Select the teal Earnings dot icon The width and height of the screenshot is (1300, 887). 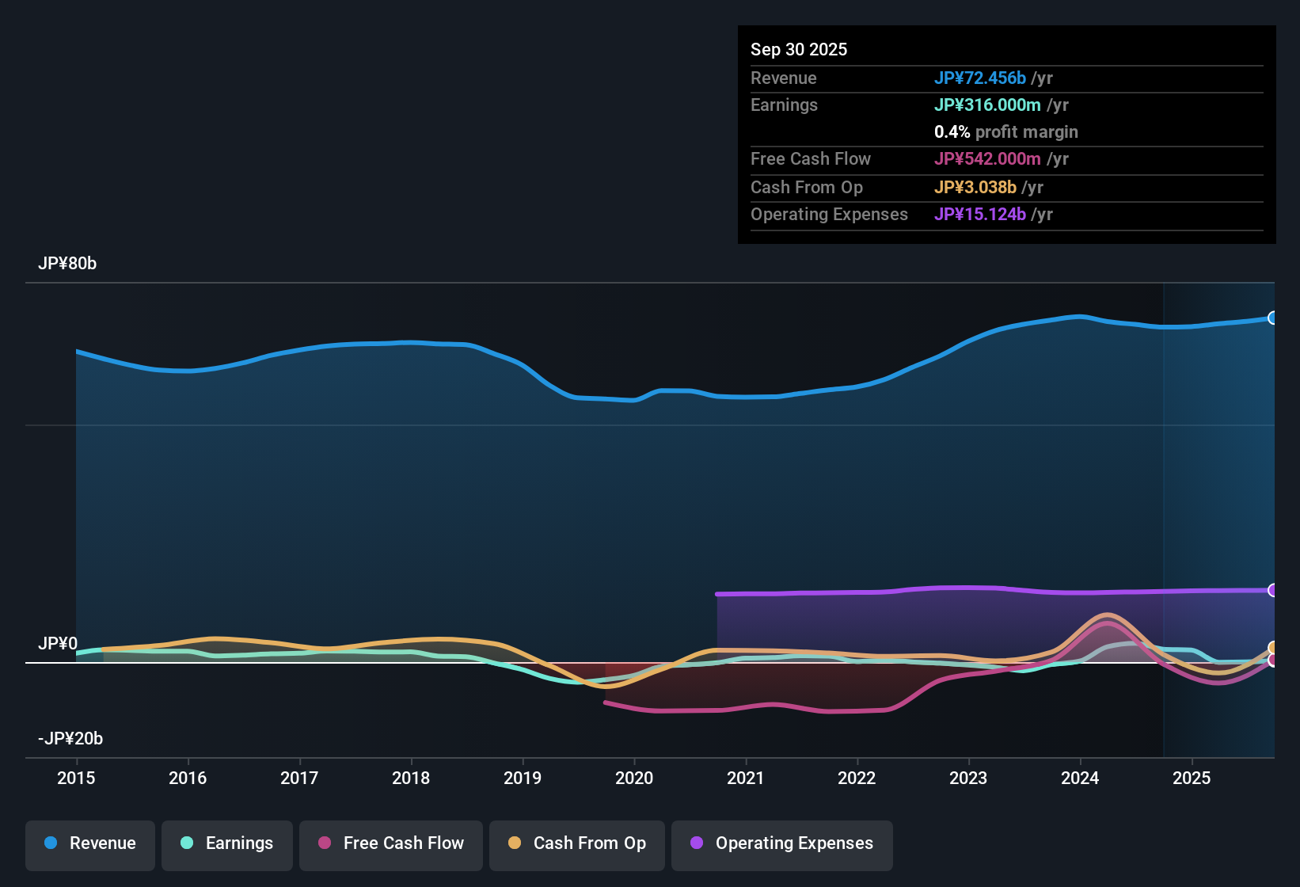187,843
